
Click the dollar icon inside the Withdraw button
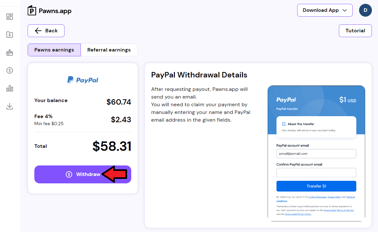68,174
